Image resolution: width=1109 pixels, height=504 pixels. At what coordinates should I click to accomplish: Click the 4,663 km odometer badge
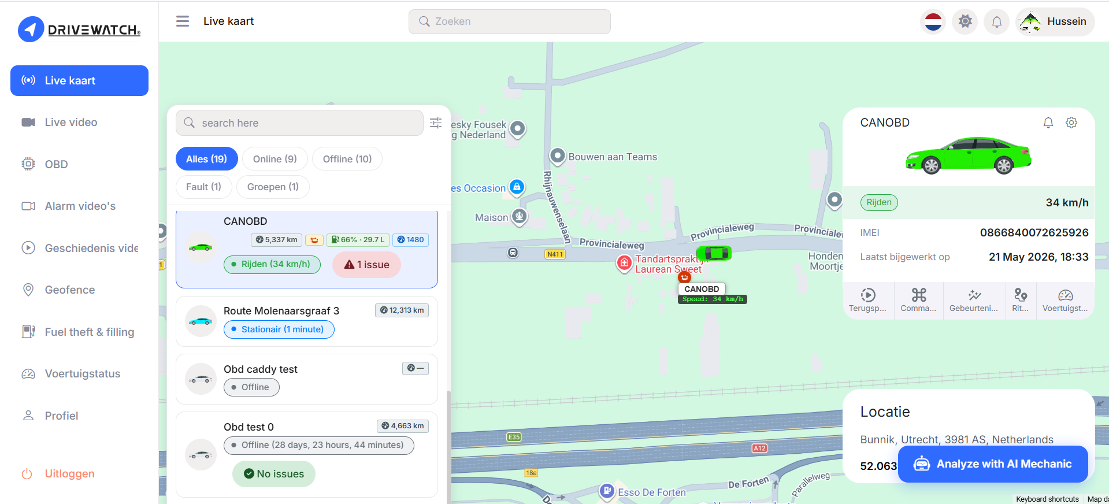(403, 426)
